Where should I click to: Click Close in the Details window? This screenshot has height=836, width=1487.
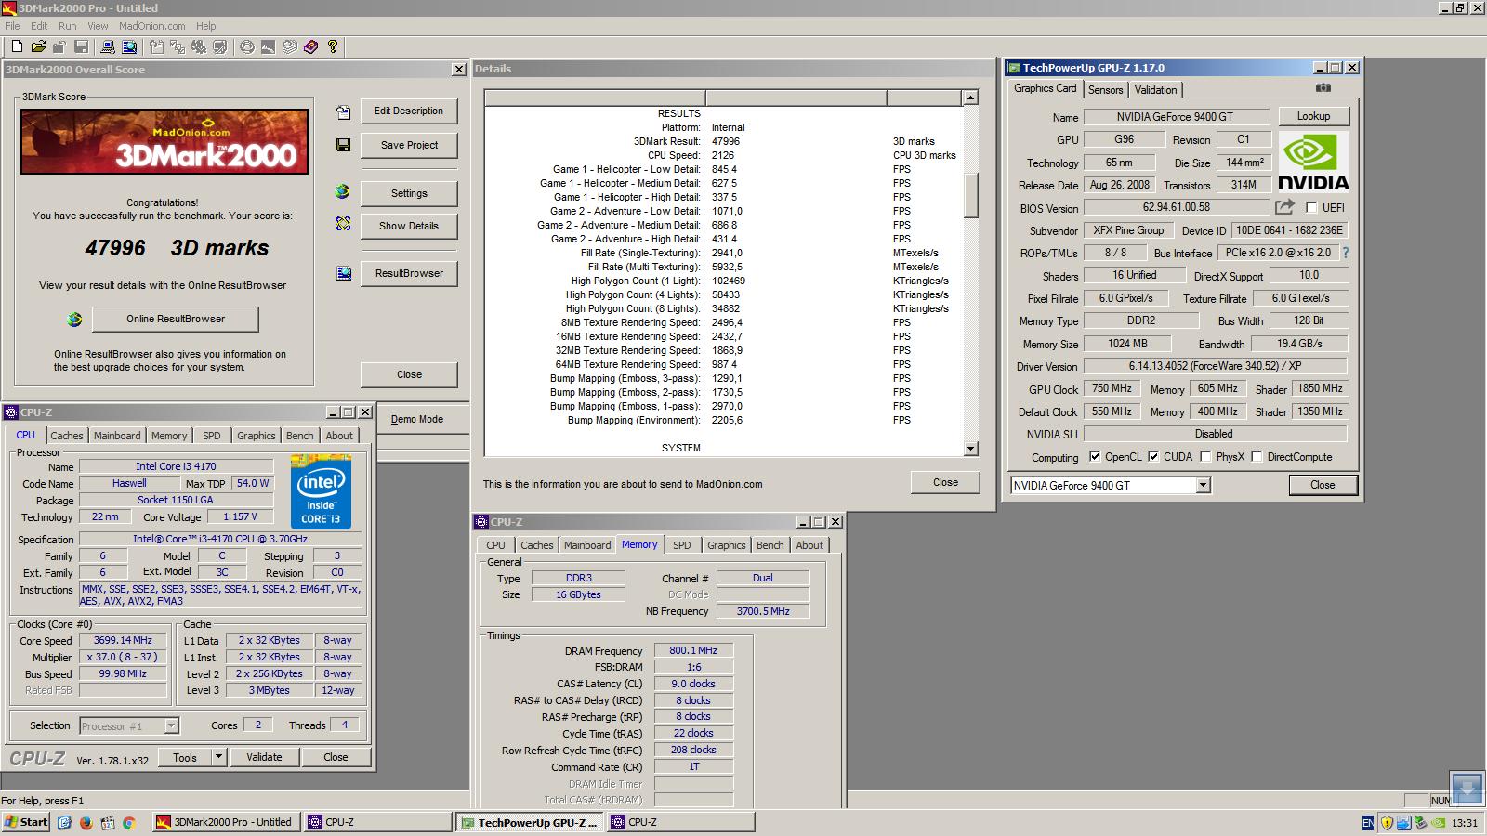(x=945, y=482)
